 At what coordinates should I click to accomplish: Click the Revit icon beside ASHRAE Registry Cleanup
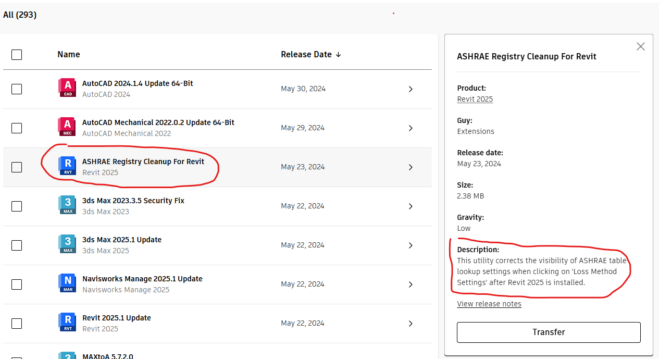tap(67, 167)
